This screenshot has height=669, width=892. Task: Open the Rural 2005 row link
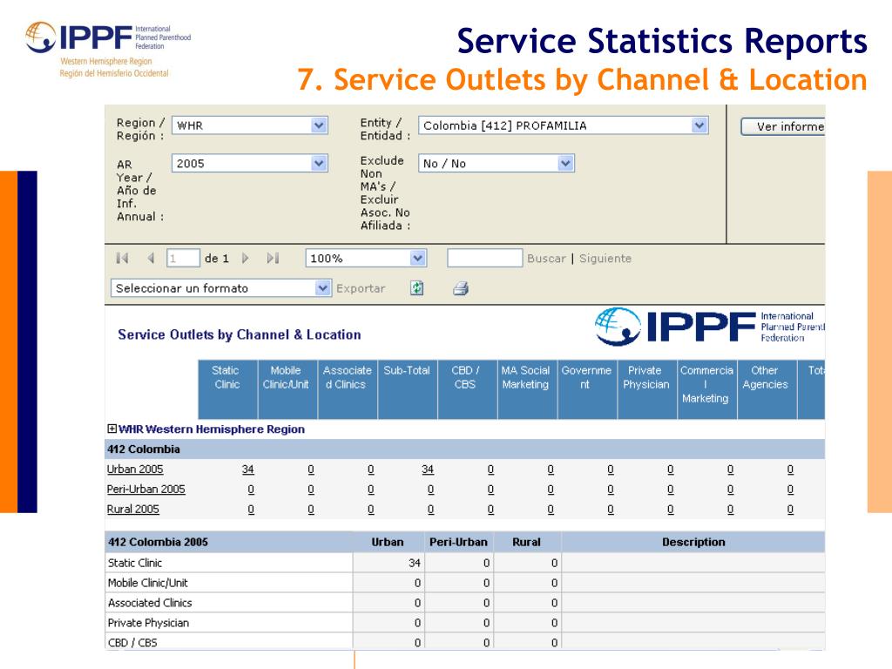(x=133, y=509)
